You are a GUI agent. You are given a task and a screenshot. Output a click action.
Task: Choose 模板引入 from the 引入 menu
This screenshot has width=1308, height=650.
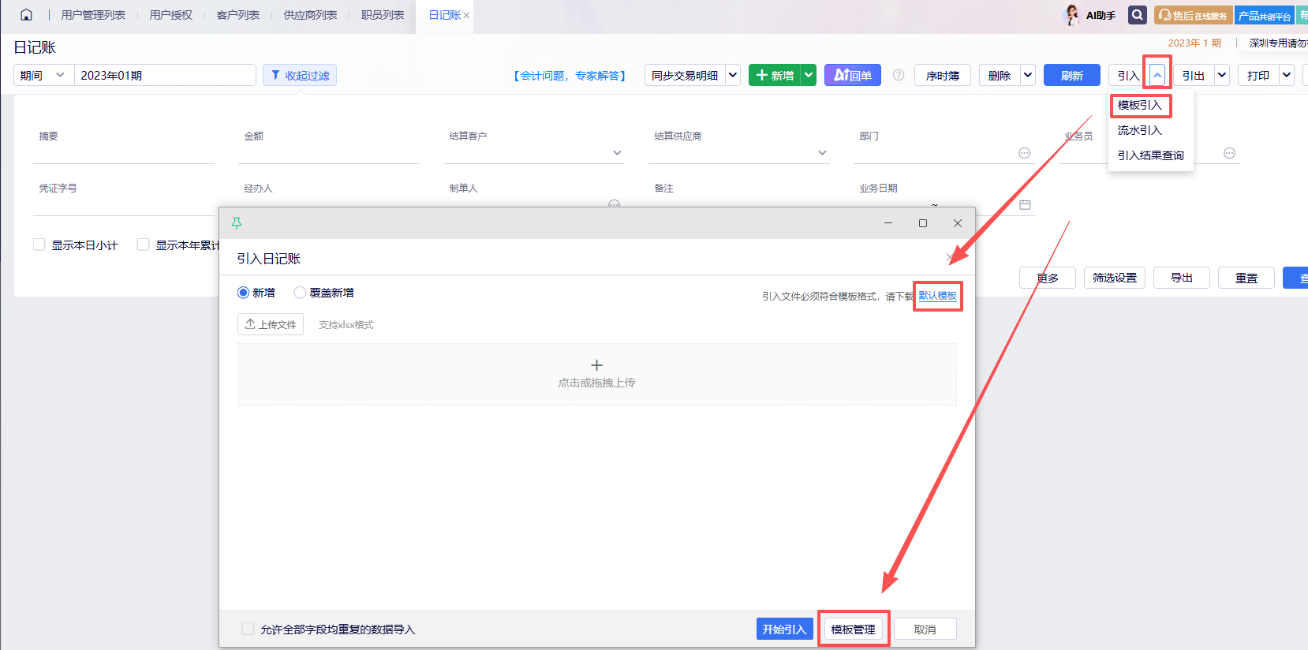(1140, 105)
